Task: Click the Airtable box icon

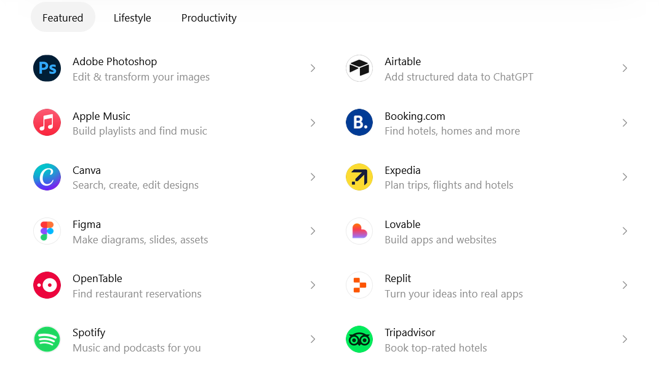Action: (359, 68)
